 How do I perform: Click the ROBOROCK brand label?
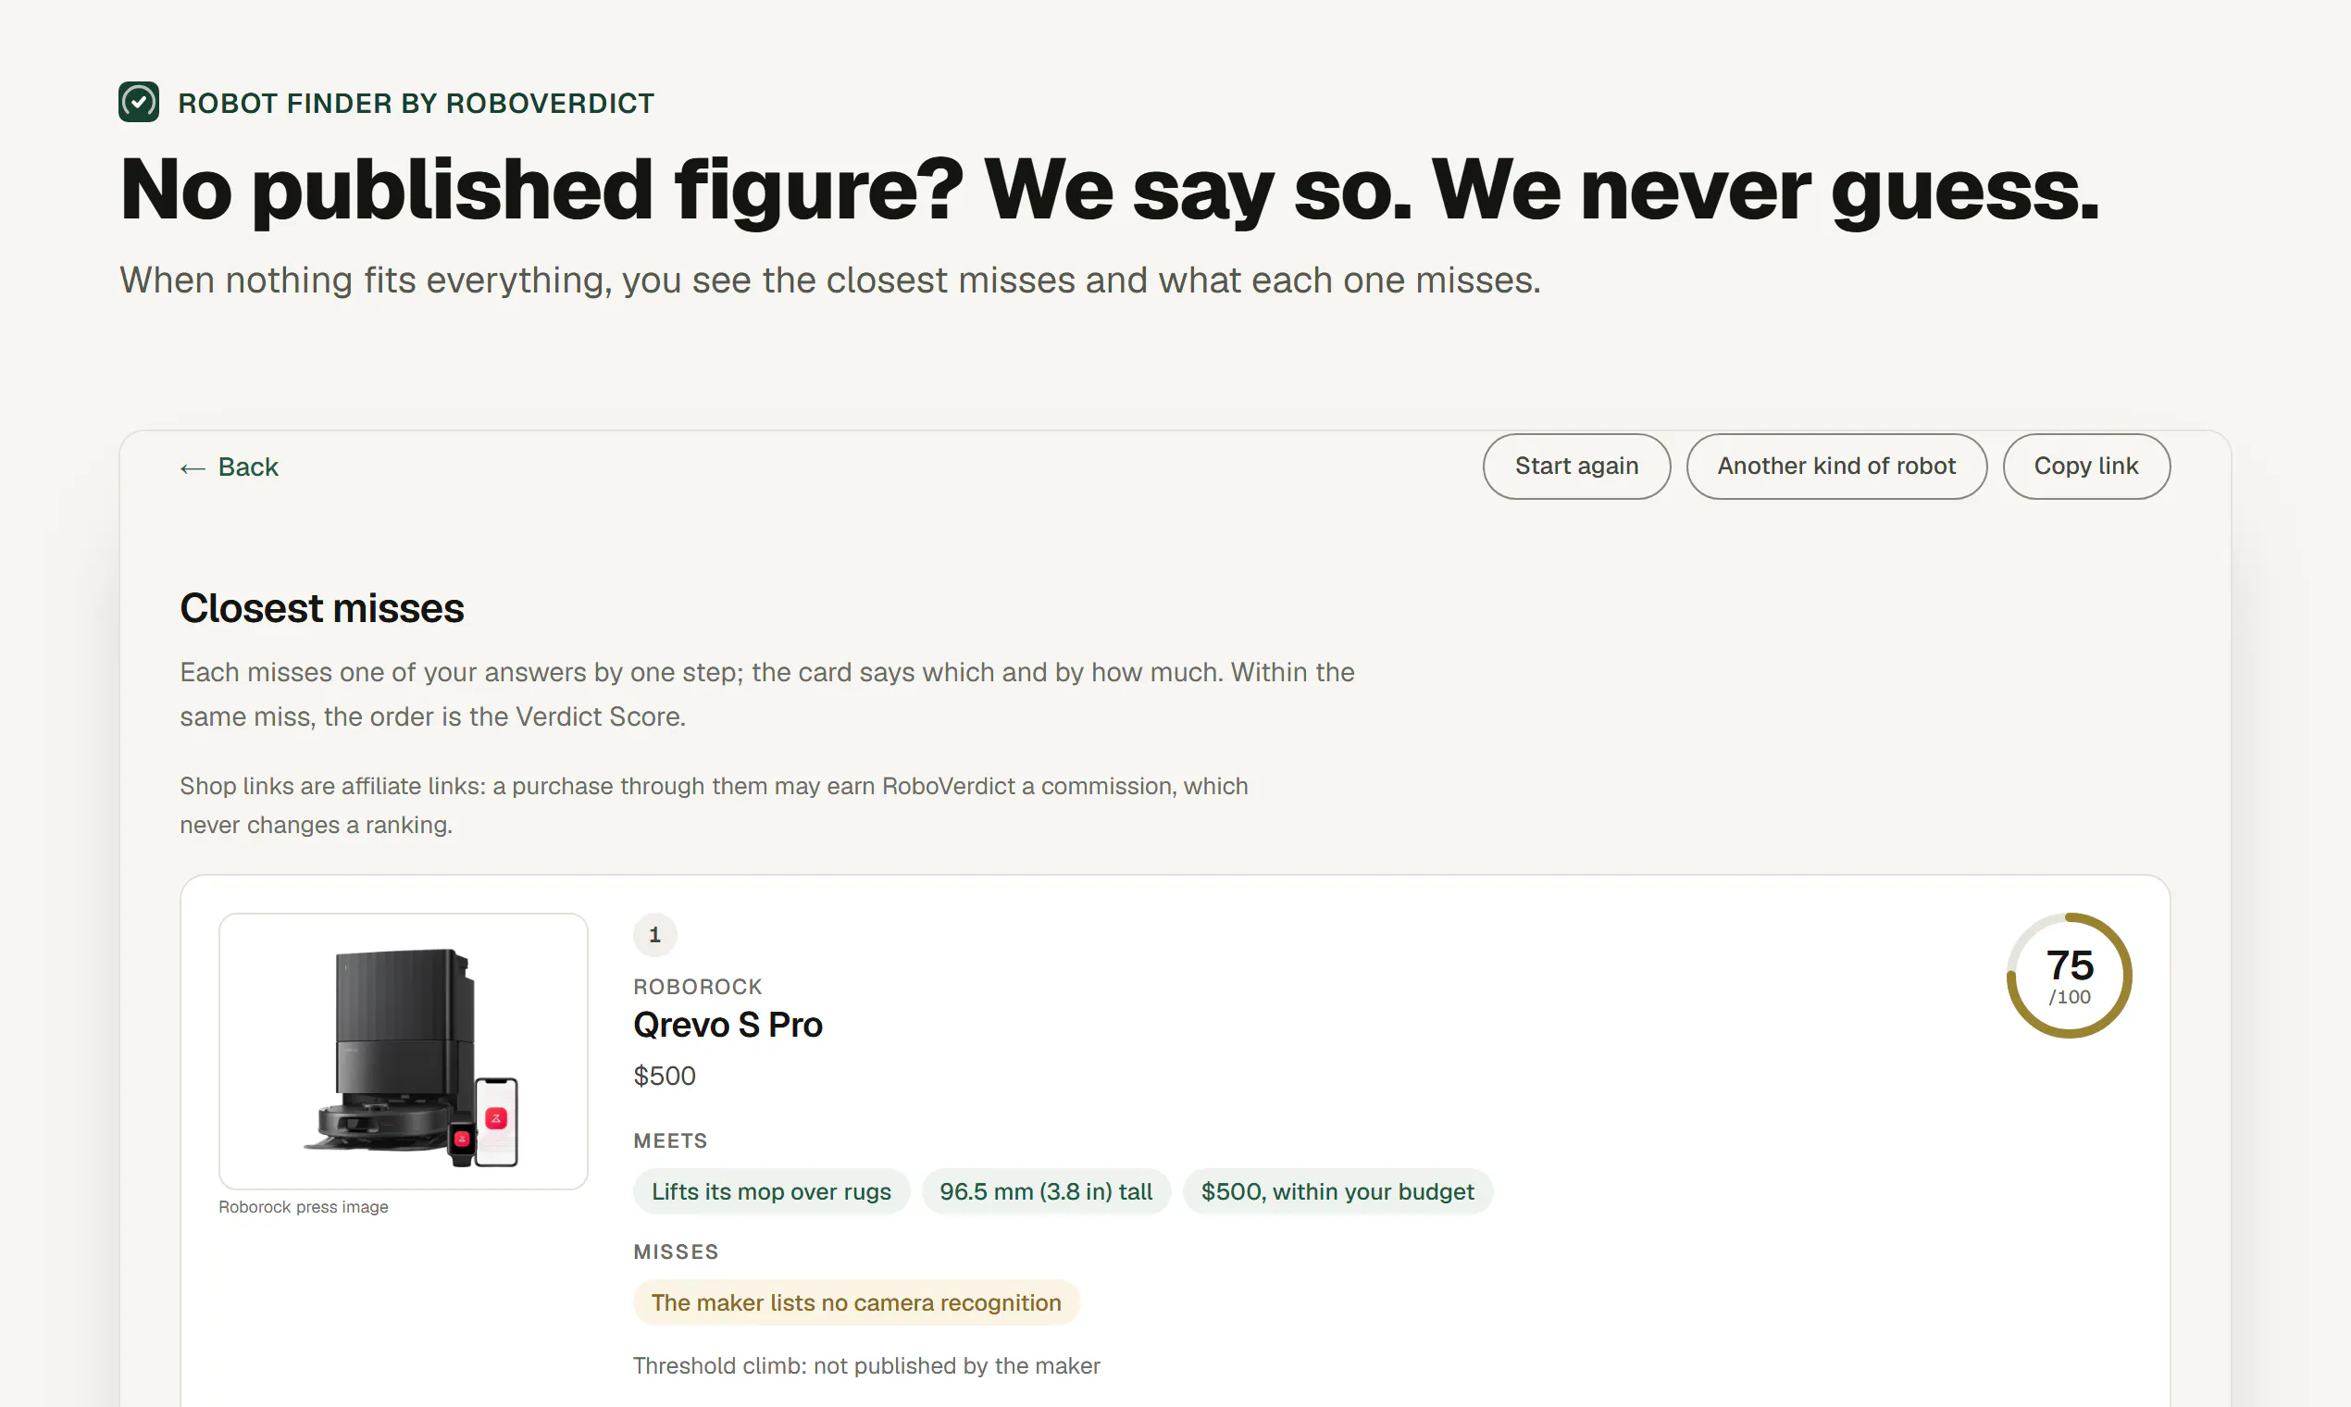pyautogui.click(x=698, y=987)
